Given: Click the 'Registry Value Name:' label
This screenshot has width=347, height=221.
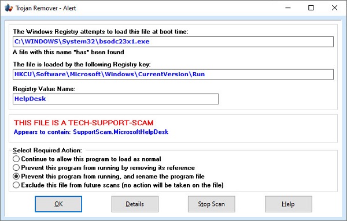Looking at the screenshot, I should [44, 89].
